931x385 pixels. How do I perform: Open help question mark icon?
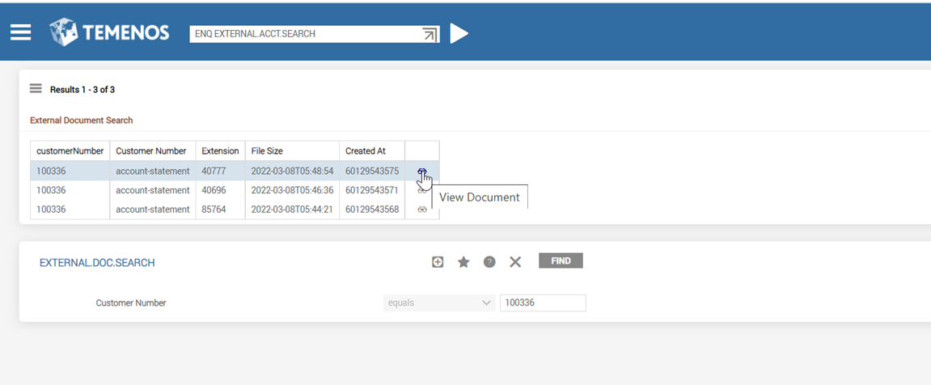(489, 262)
